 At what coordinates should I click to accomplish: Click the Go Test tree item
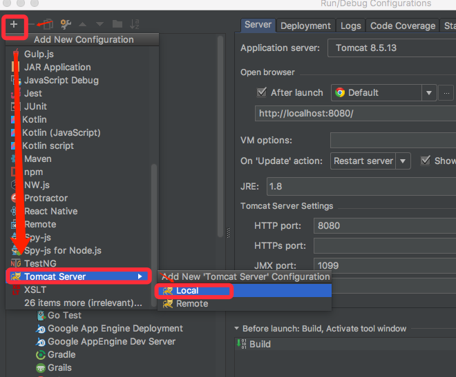click(59, 315)
